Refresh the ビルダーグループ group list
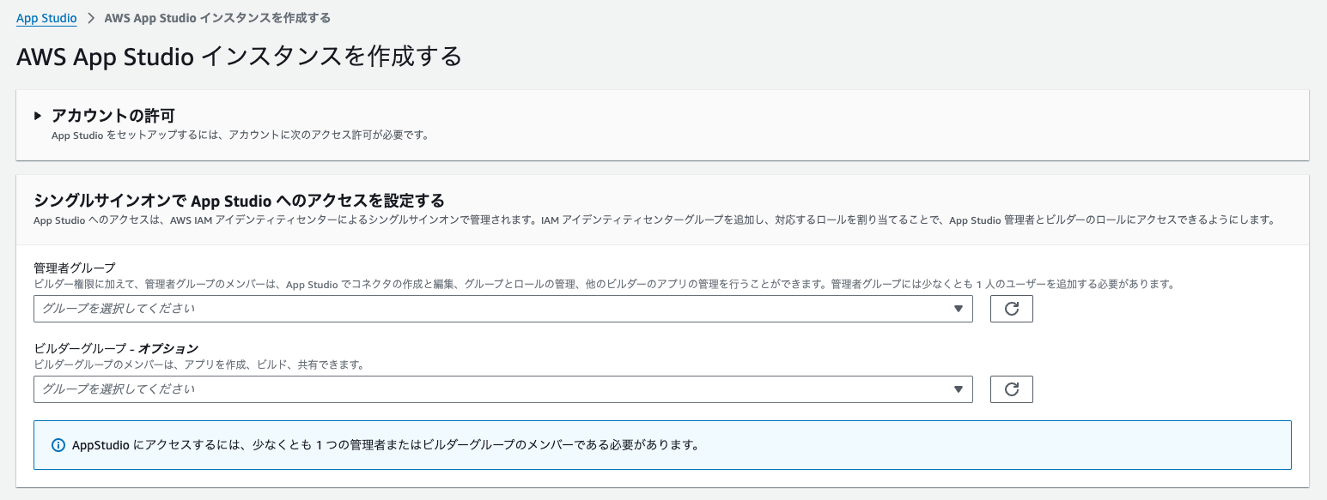1327x500 pixels. (1012, 389)
